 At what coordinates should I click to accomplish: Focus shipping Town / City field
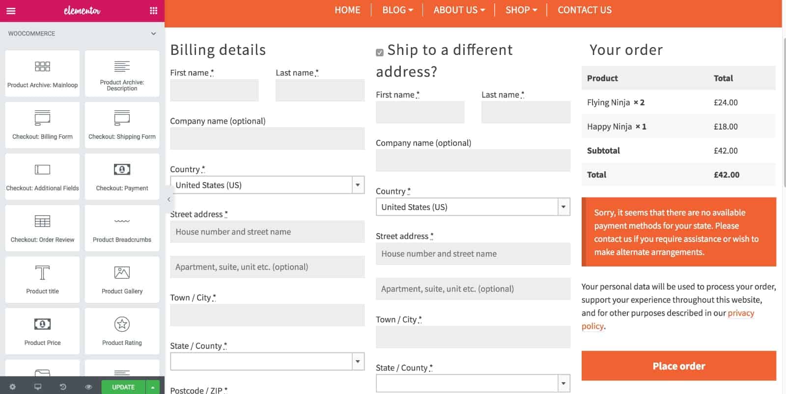click(473, 337)
